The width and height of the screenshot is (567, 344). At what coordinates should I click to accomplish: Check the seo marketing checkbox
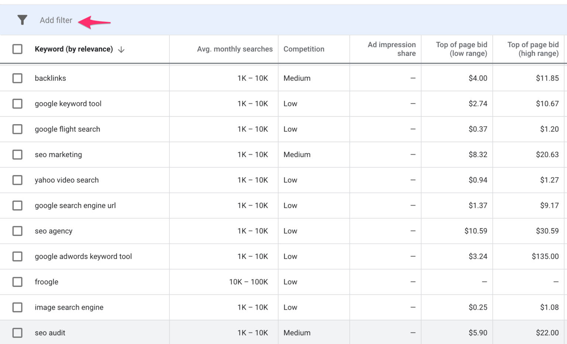click(x=17, y=154)
